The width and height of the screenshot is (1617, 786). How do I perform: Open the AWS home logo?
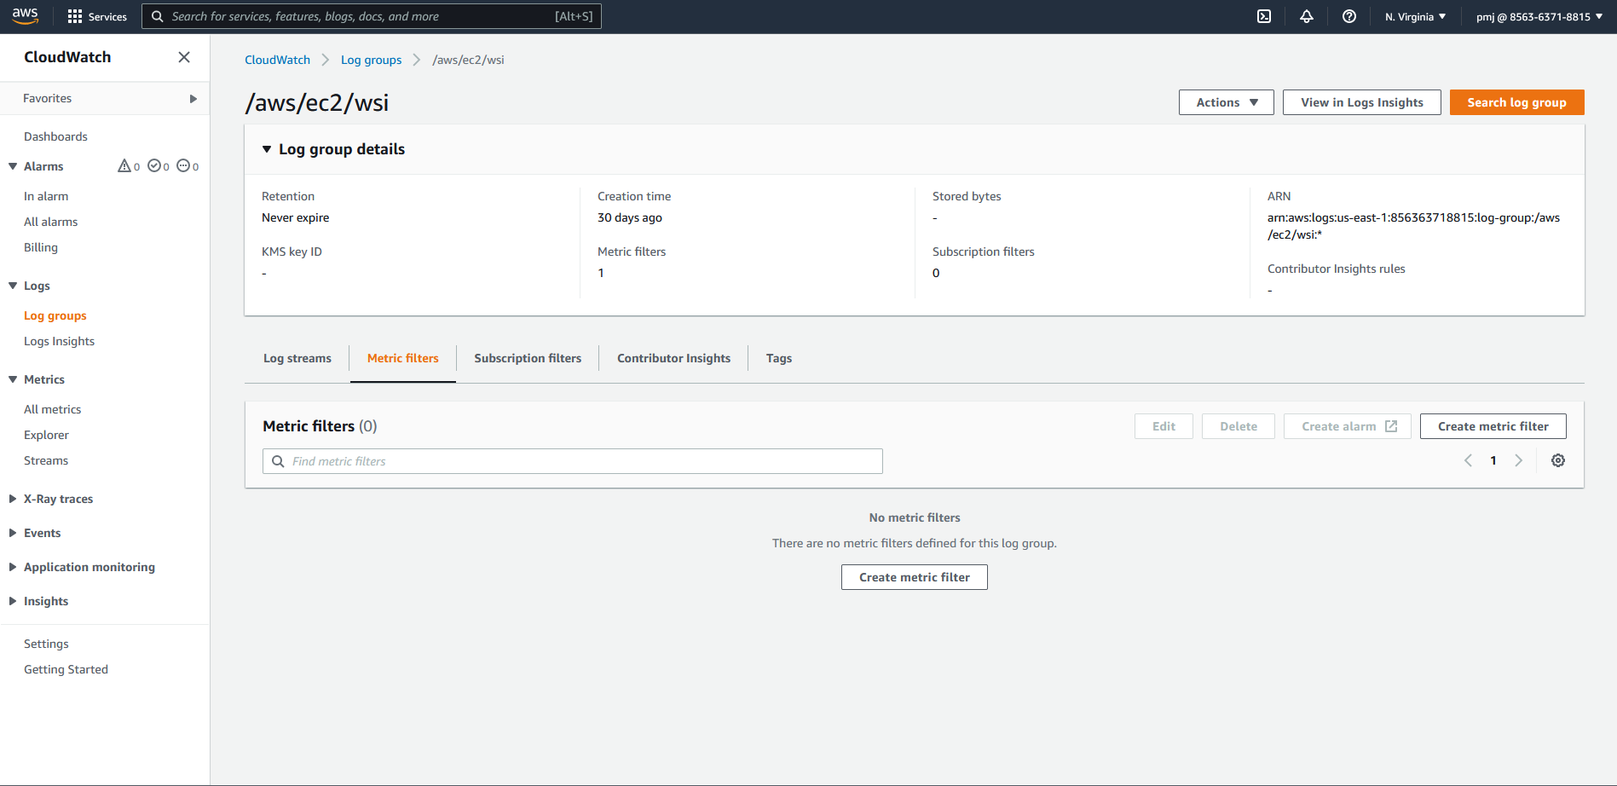26,16
